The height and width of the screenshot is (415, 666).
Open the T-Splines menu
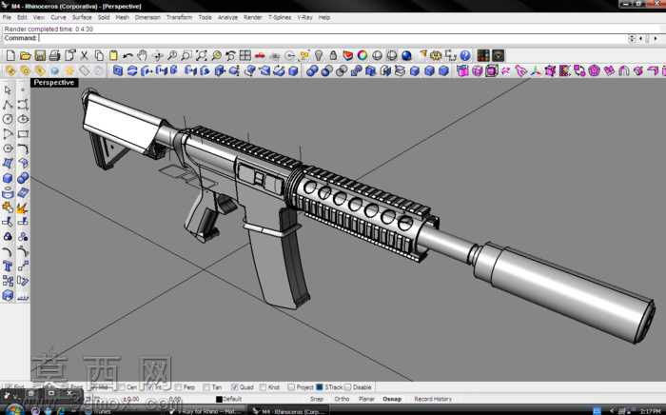(280, 17)
